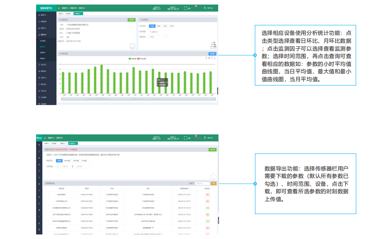This screenshot has width=392, height=239.
Task: Click the green 选择设备 button
Action: (x=131, y=19)
